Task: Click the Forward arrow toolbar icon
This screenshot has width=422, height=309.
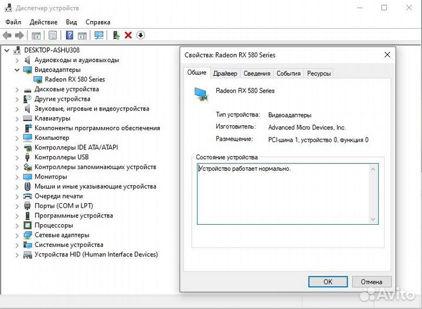Action: pyautogui.click(x=19, y=35)
